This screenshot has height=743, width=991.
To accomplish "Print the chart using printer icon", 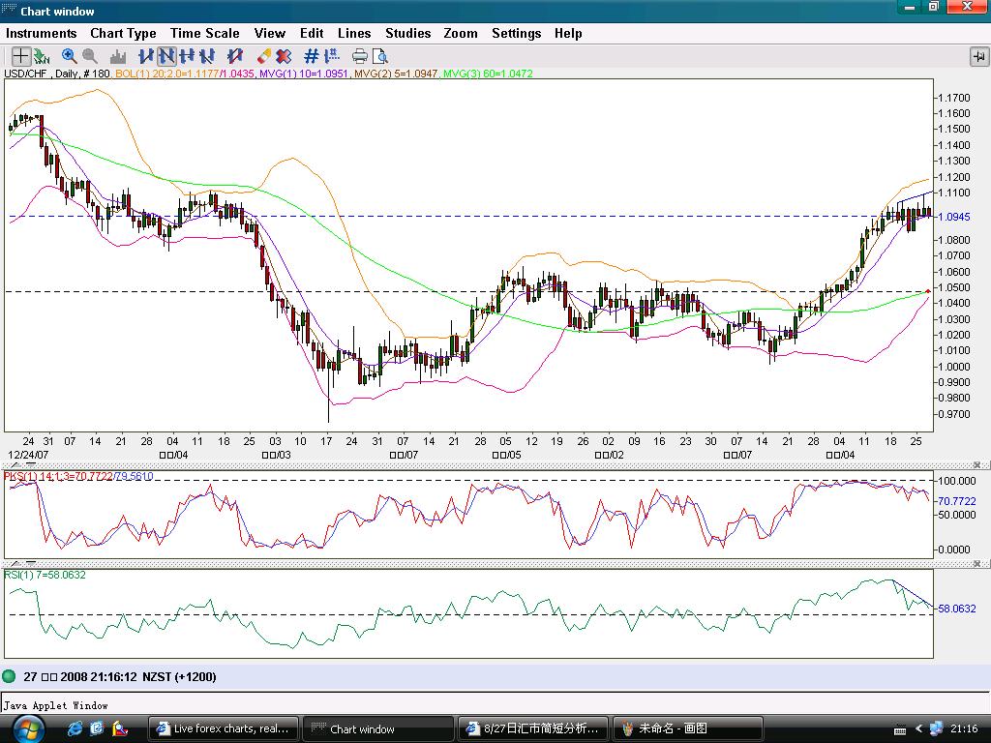I will coord(359,56).
